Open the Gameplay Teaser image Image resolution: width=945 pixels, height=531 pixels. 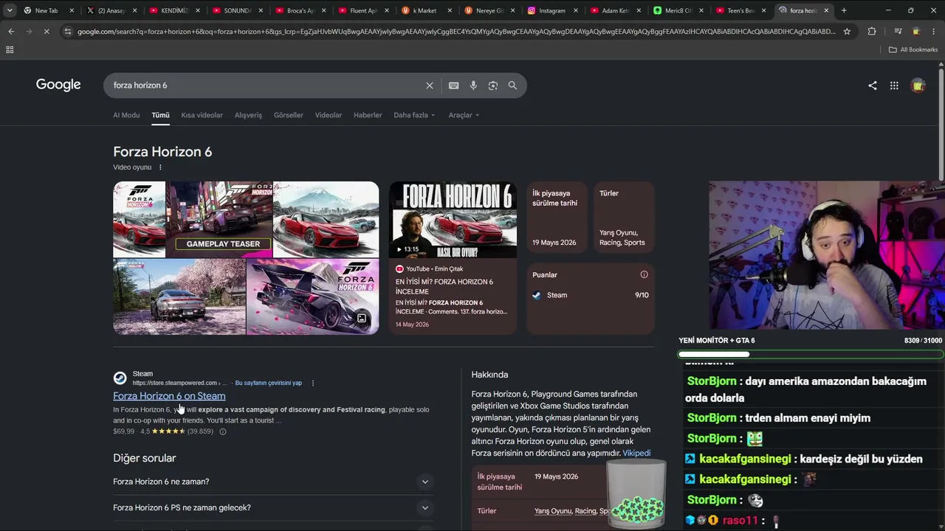click(x=219, y=219)
